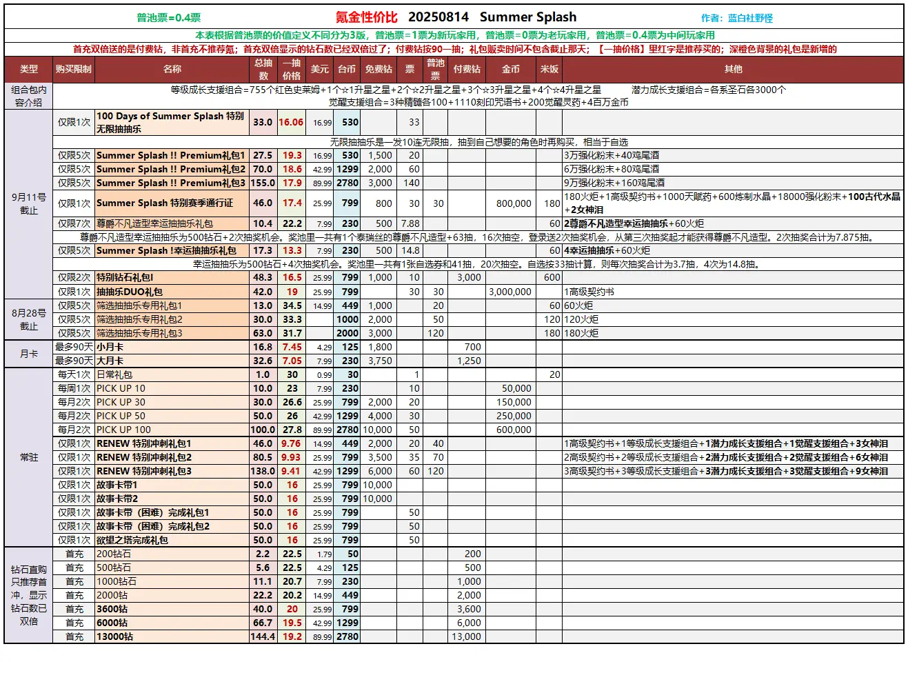Click the 购买限制 column header
Image resolution: width=908 pixels, height=673 pixels.
click(74, 69)
